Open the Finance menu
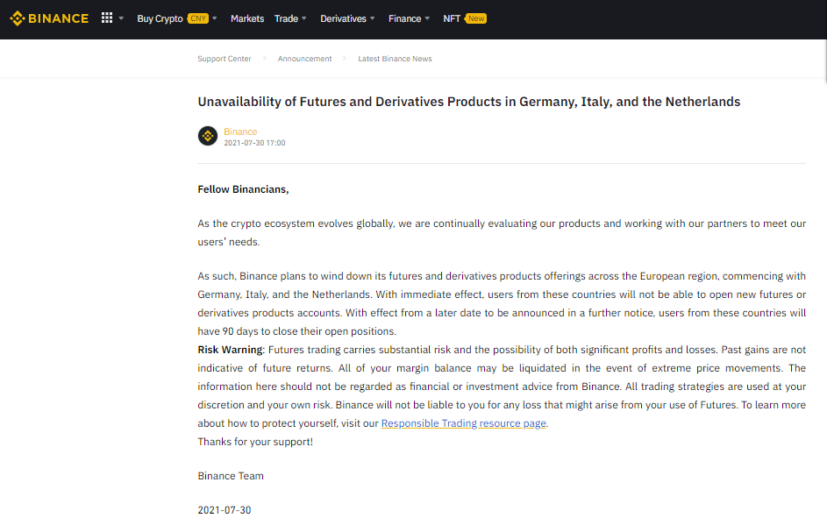This screenshot has height=525, width=827. pos(404,18)
